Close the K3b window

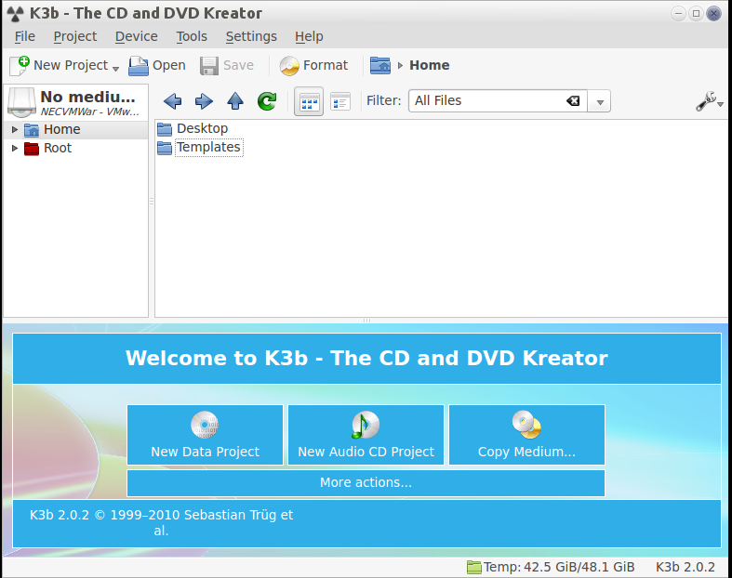pos(713,14)
